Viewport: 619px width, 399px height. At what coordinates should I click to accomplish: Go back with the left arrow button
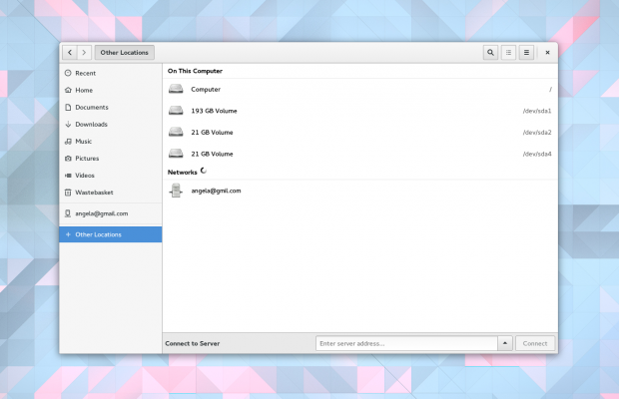click(70, 53)
